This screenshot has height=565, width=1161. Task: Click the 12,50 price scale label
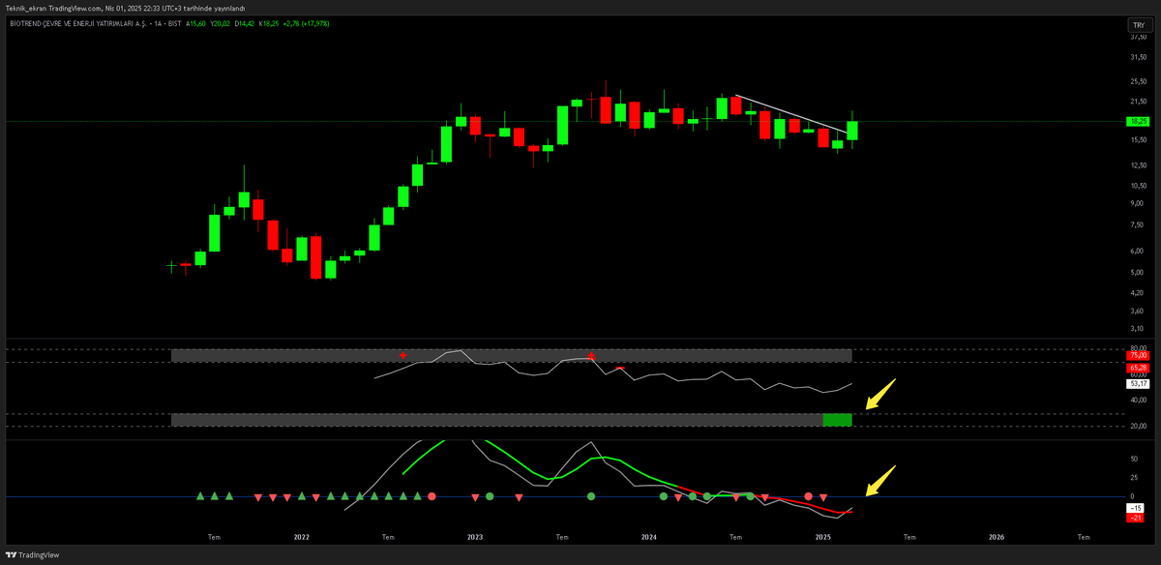click(1138, 165)
